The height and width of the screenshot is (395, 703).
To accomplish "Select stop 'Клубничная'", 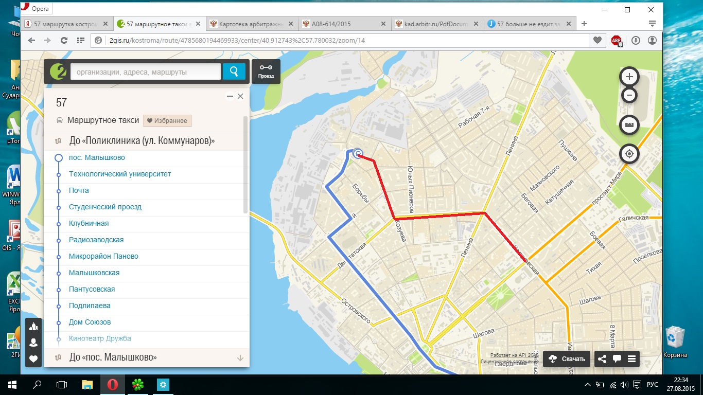I will point(89,223).
